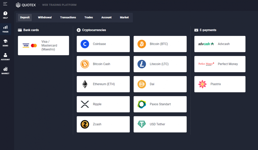Click the Ripple X icon

85,104
